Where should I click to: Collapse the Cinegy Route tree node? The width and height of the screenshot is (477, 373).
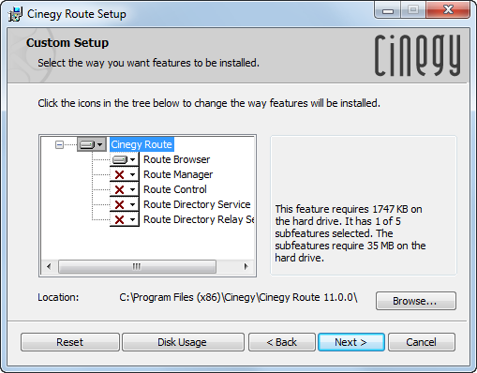click(59, 144)
